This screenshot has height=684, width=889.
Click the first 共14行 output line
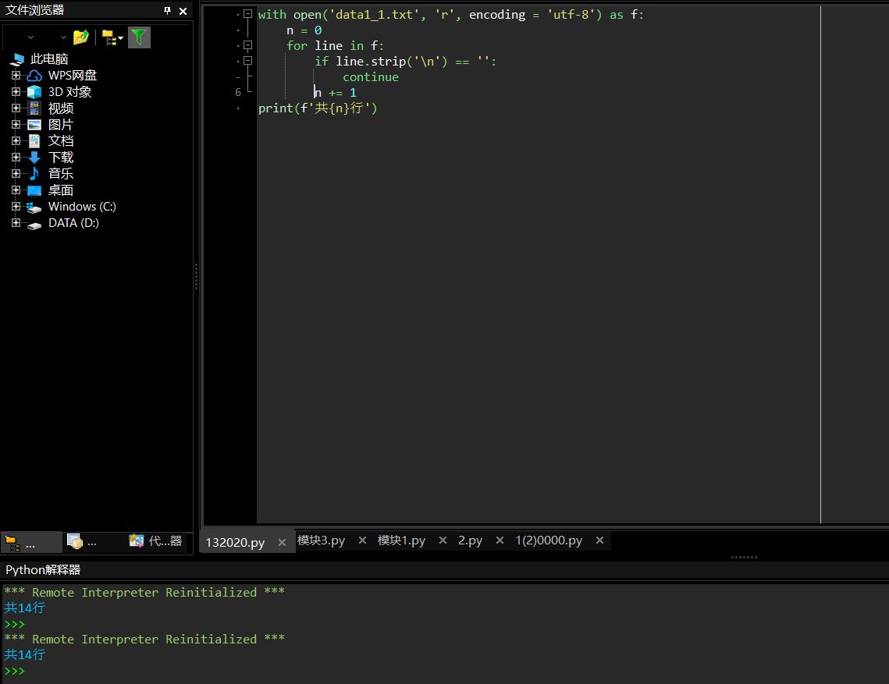[x=24, y=608]
